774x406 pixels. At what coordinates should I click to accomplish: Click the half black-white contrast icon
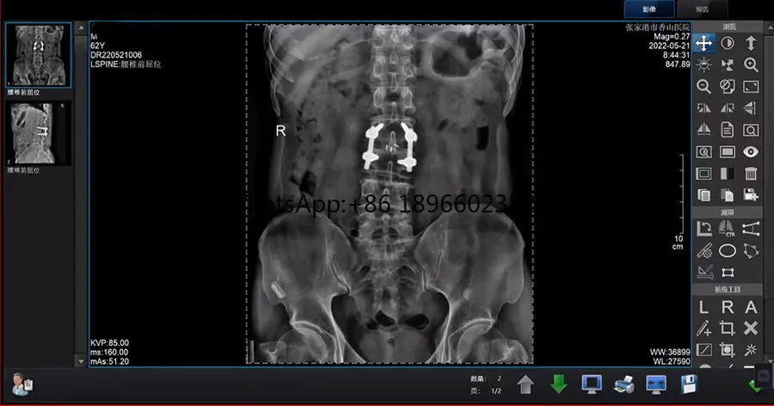click(x=727, y=174)
